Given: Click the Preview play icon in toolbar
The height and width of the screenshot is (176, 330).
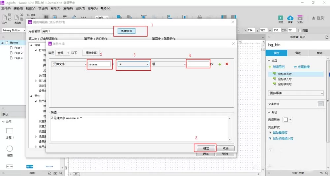Looking at the screenshot, I should tap(280, 18).
